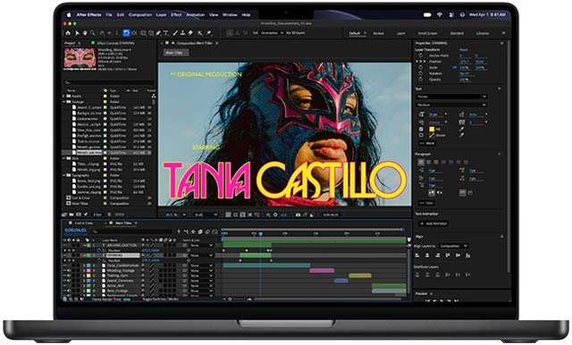Collapse the Typography folder in Project panel

point(64,175)
